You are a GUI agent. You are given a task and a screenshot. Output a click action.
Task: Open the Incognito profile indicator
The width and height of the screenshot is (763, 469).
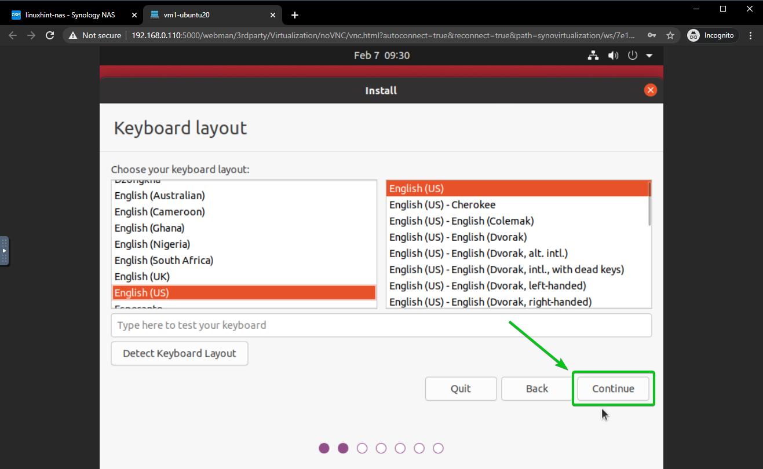711,35
